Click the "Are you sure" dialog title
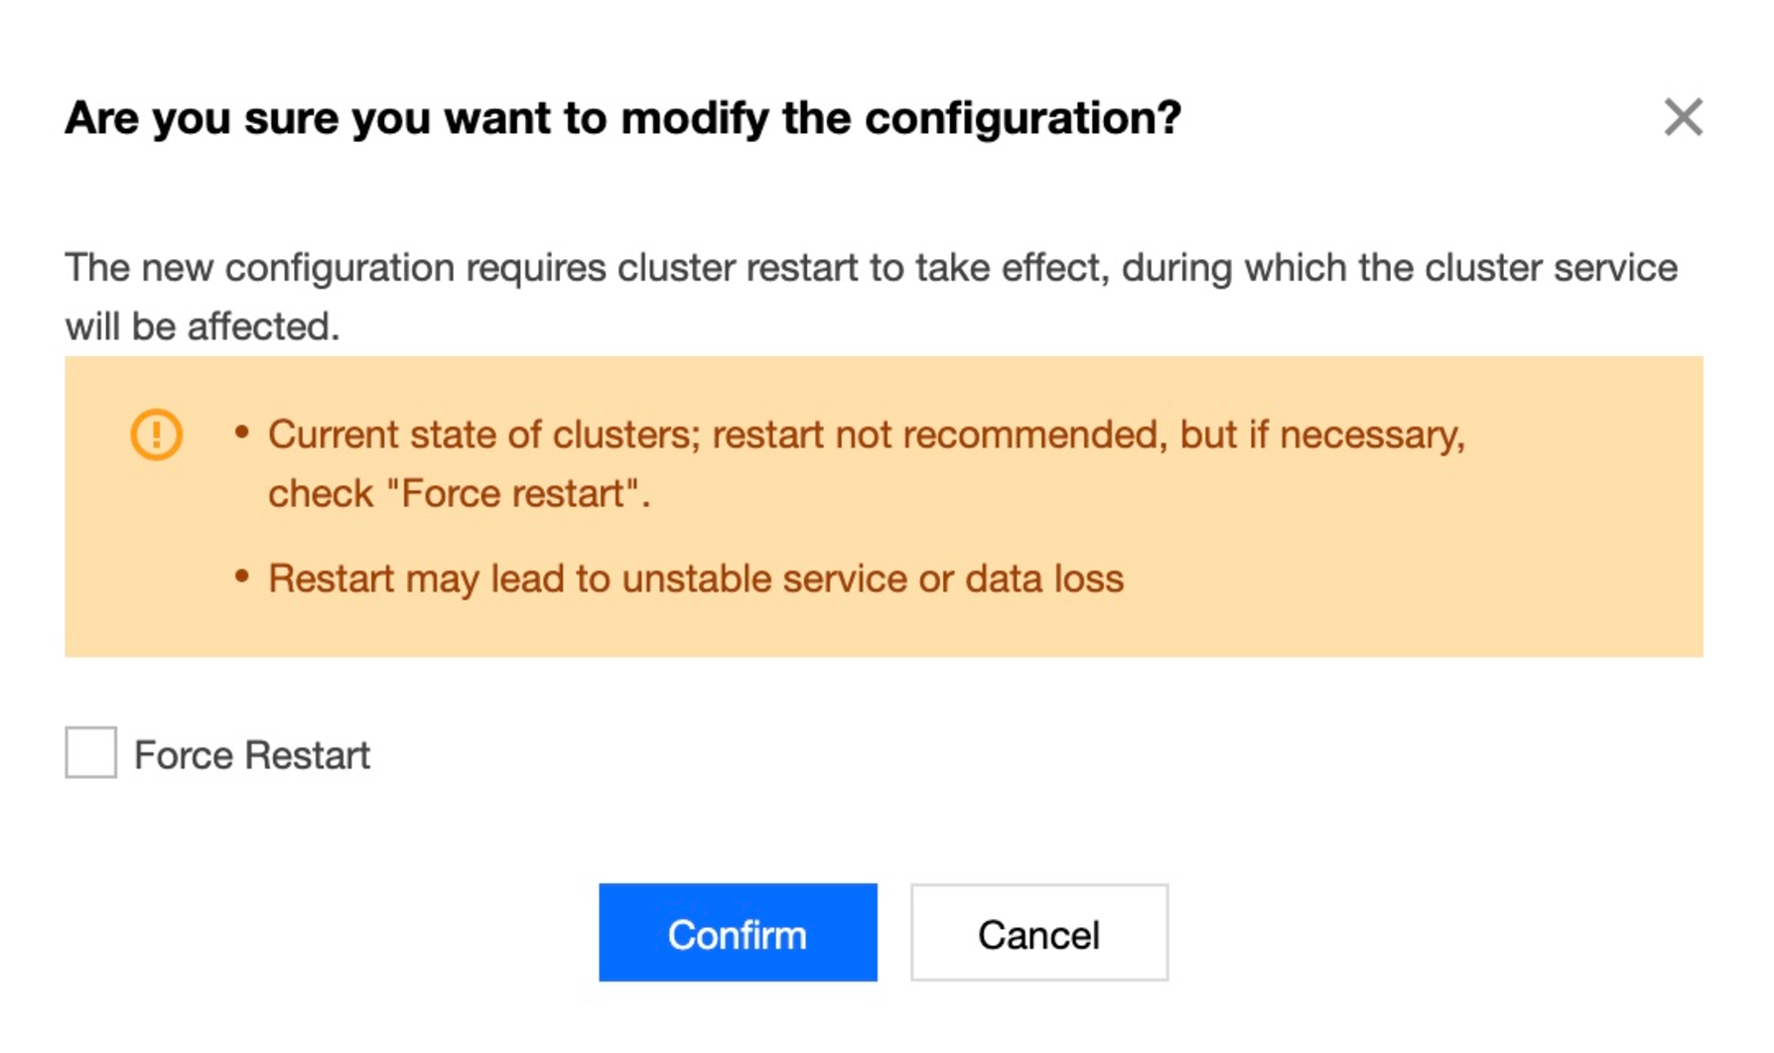This screenshot has height=1053, width=1774. [x=622, y=118]
